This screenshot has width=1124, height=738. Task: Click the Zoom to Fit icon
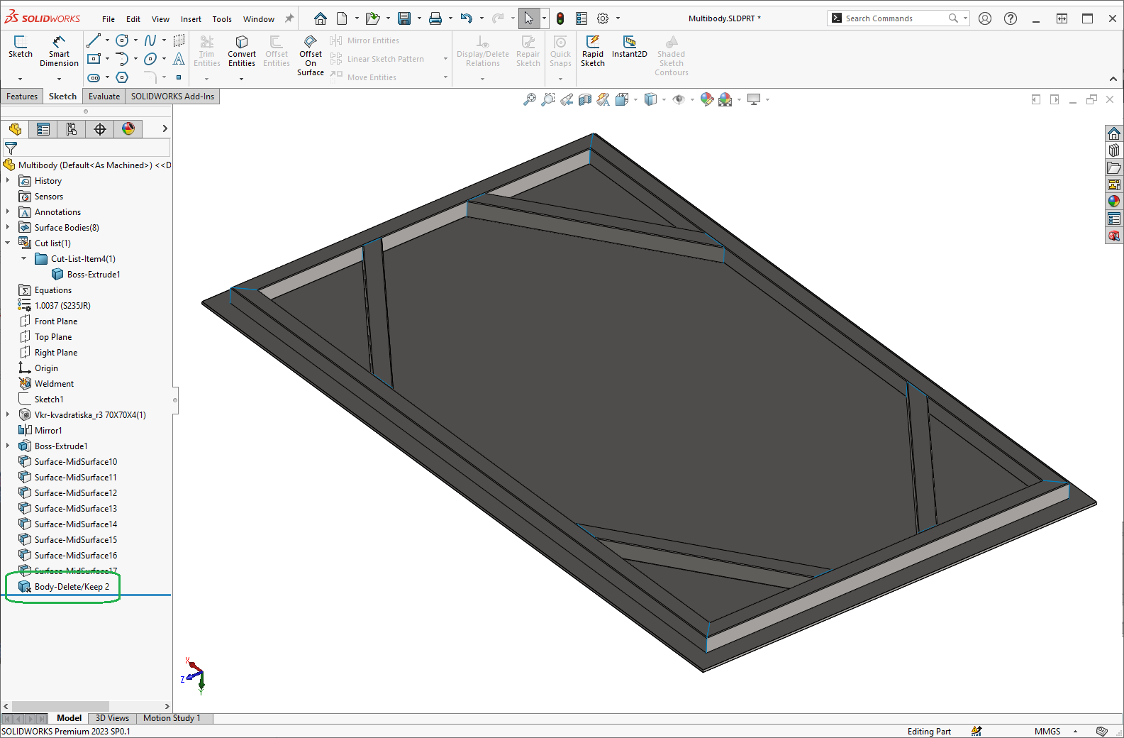pos(529,100)
